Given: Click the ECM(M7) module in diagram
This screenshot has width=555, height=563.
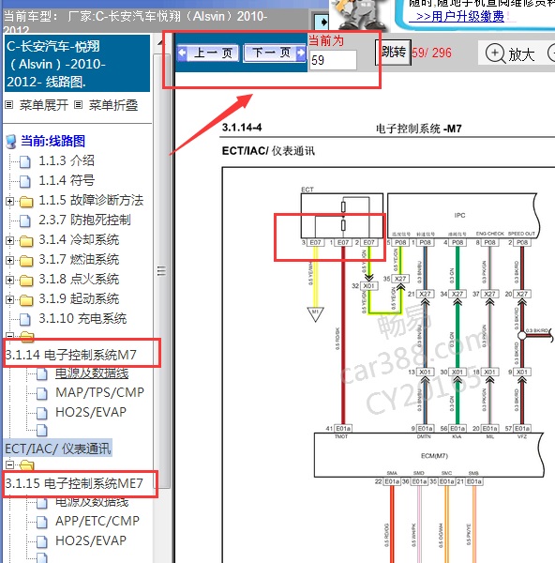Looking at the screenshot, I should coord(428,455).
